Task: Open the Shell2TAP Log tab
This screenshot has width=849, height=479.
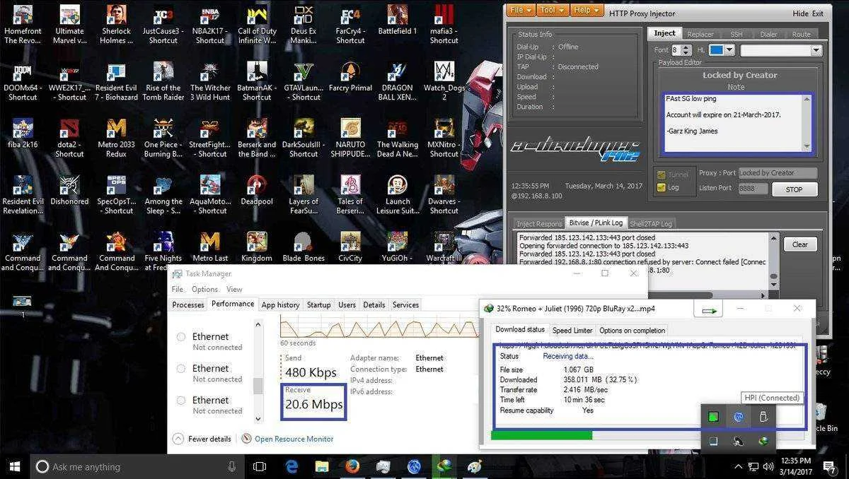Action: pos(651,223)
